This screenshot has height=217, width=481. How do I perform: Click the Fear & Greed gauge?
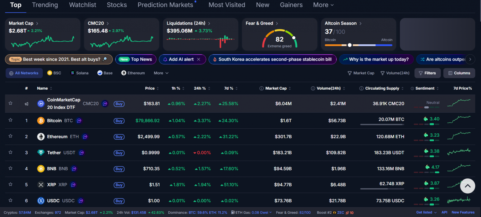280,39
